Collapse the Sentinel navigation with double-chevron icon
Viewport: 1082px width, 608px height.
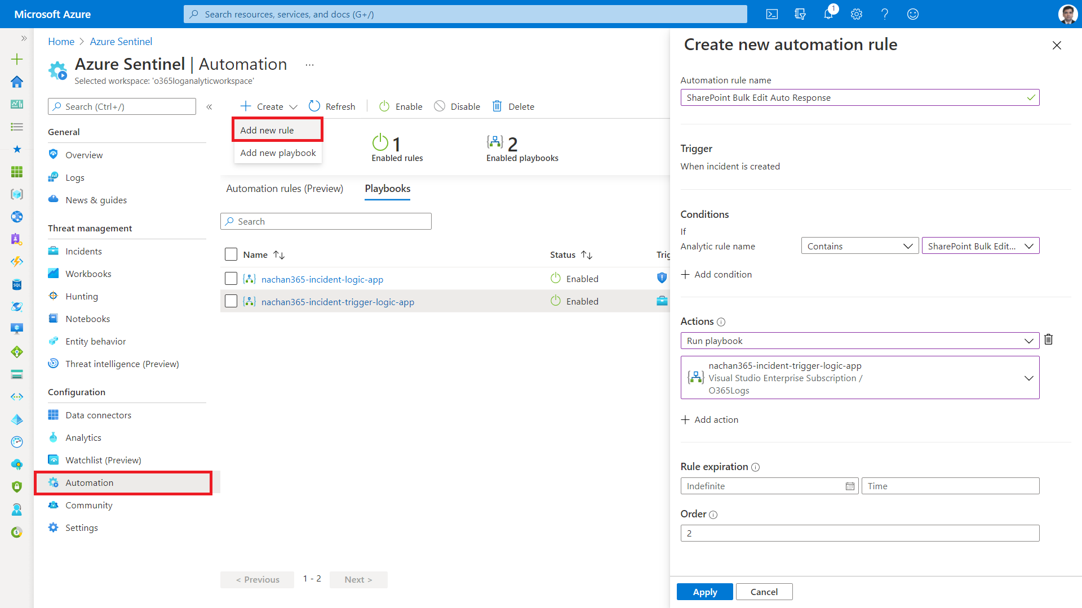(209, 106)
